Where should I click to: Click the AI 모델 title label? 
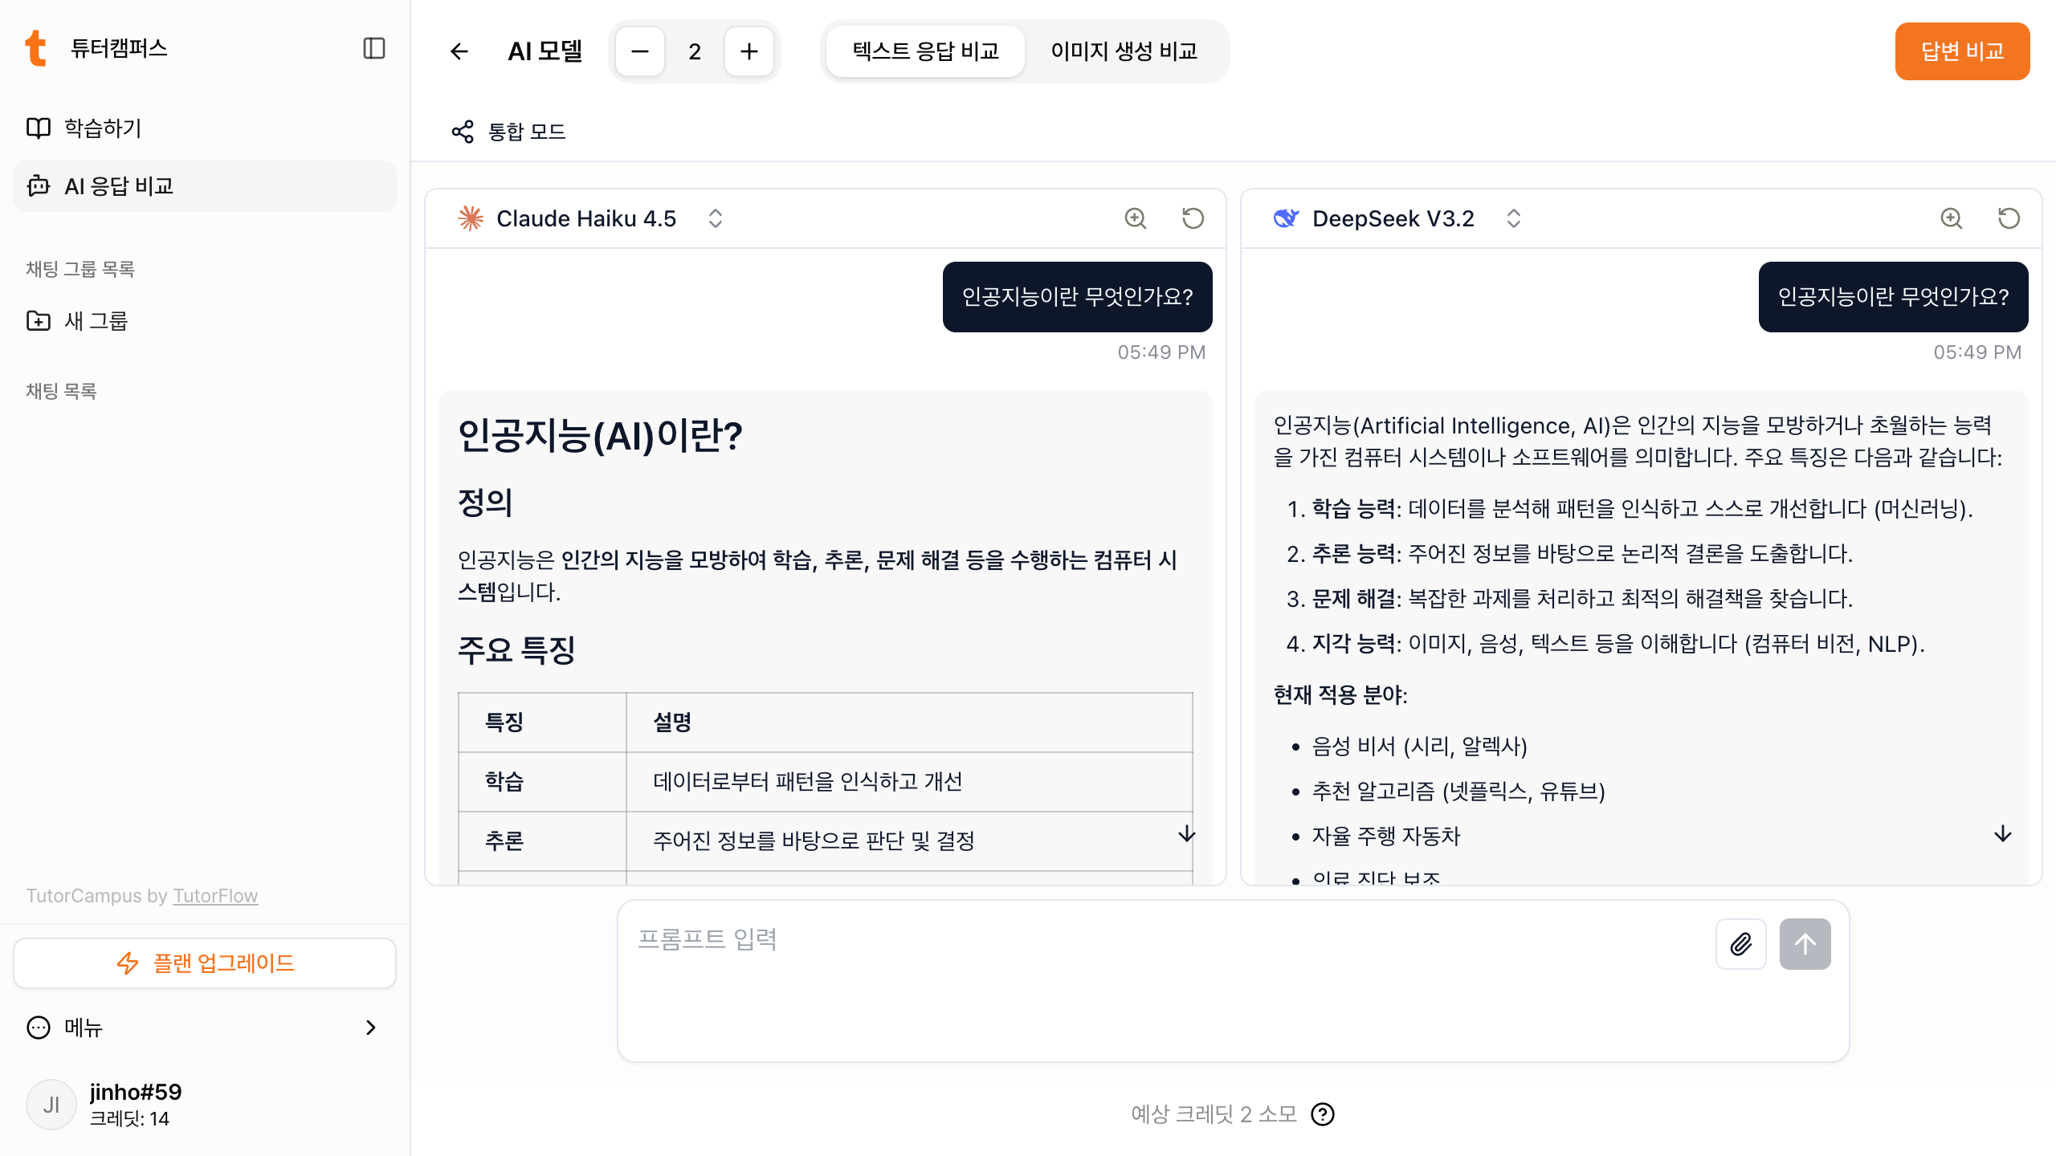tap(545, 51)
